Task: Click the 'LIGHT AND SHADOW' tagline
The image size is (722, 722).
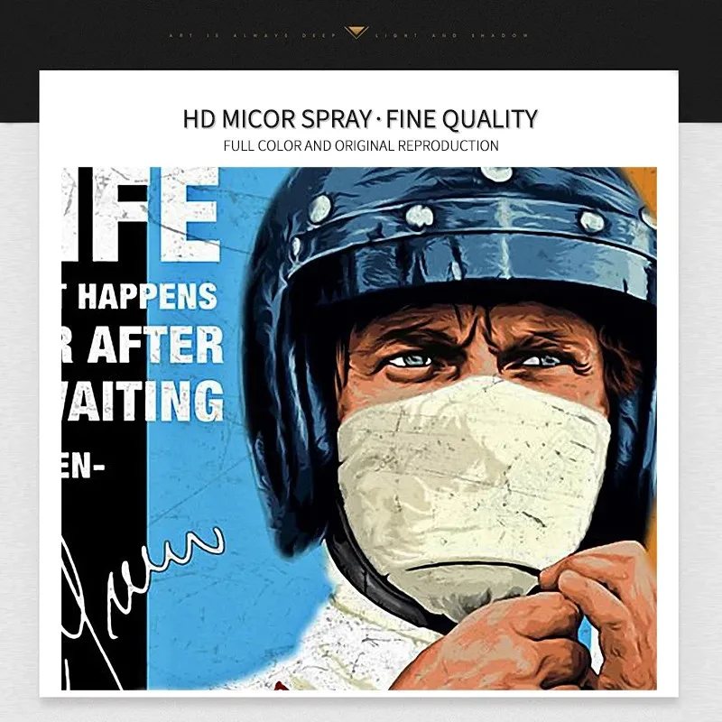Action: (x=451, y=35)
